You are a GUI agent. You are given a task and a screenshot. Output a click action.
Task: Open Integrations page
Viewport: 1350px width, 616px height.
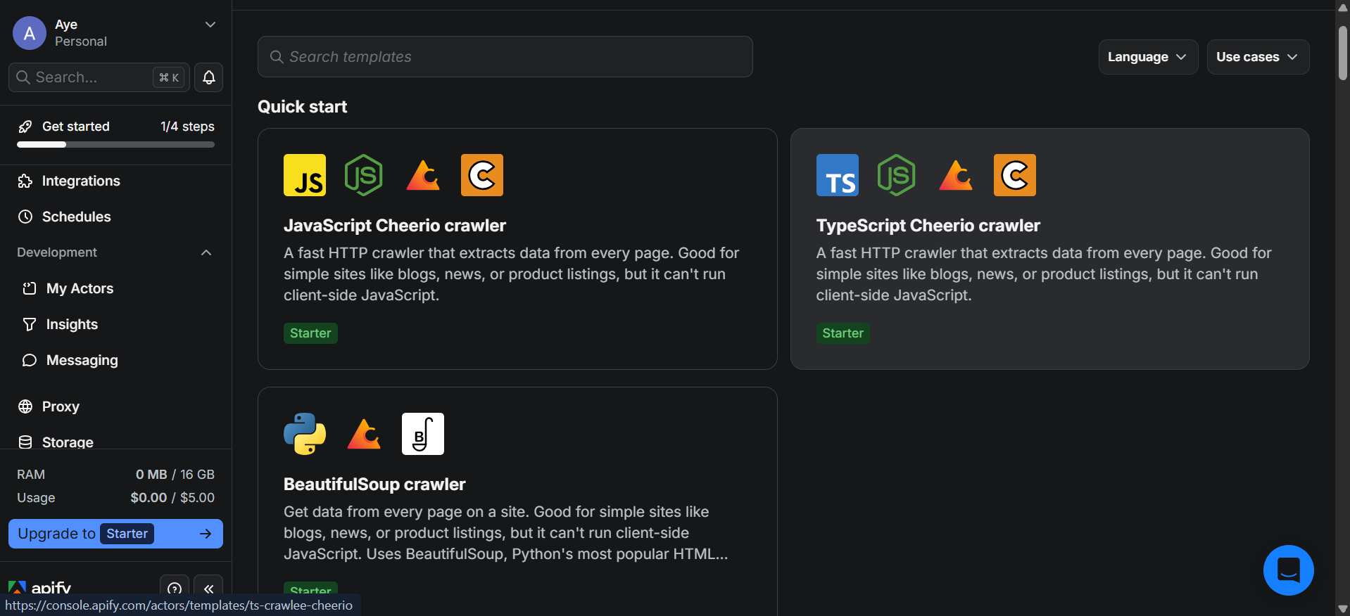(x=81, y=181)
